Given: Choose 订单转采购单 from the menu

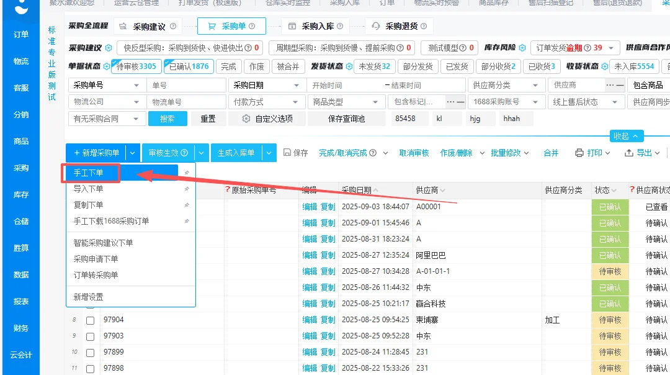Looking at the screenshot, I should tap(96, 275).
